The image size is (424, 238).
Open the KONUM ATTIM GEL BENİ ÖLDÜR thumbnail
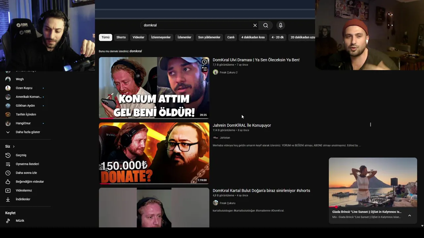click(154, 88)
